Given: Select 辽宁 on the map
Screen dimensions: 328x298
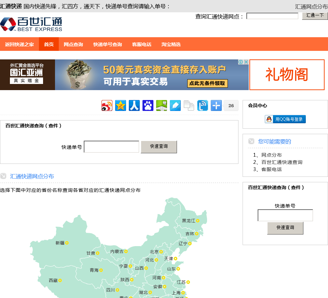Looking at the screenshot, I should [x=185, y=243].
